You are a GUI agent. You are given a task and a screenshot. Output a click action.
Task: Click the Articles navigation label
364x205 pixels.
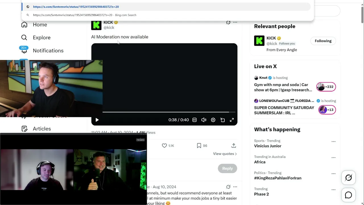point(42,129)
